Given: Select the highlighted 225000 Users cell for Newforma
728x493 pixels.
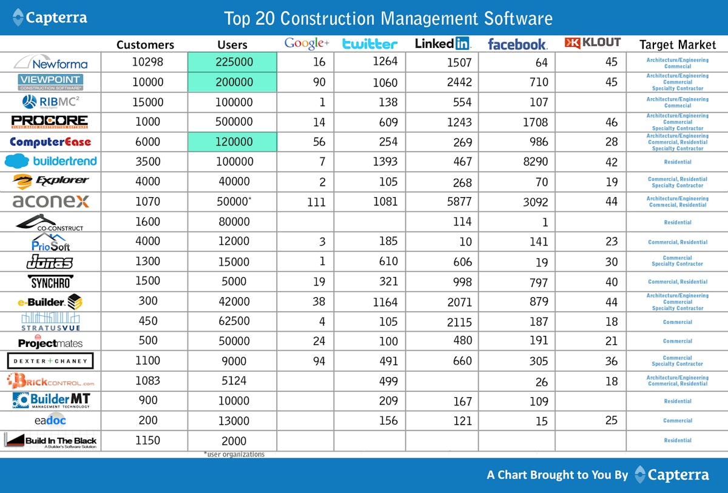Looking at the screenshot, I should [x=233, y=62].
